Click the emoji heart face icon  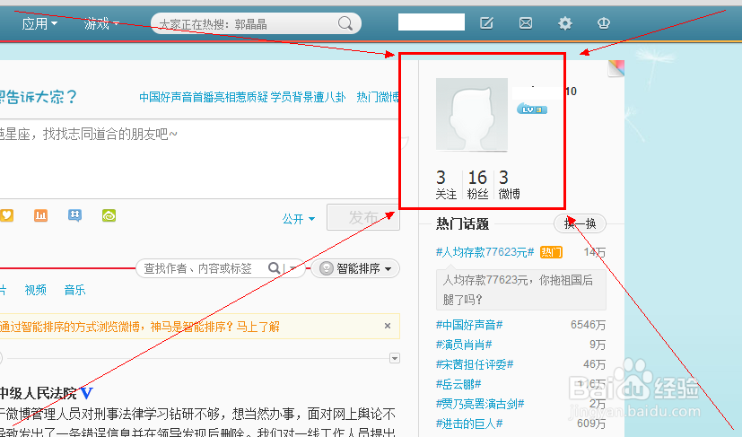(6, 216)
